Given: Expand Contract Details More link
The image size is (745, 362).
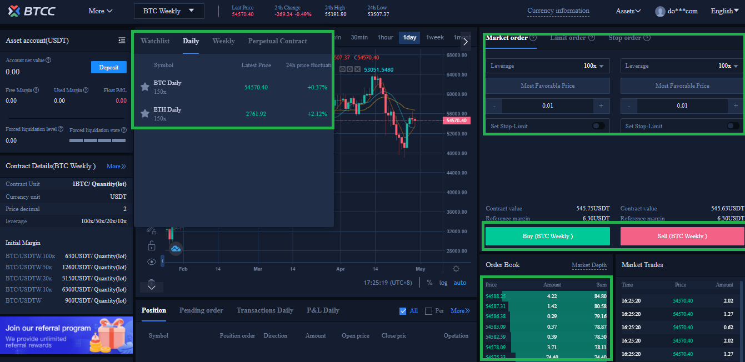Looking at the screenshot, I should coord(116,166).
